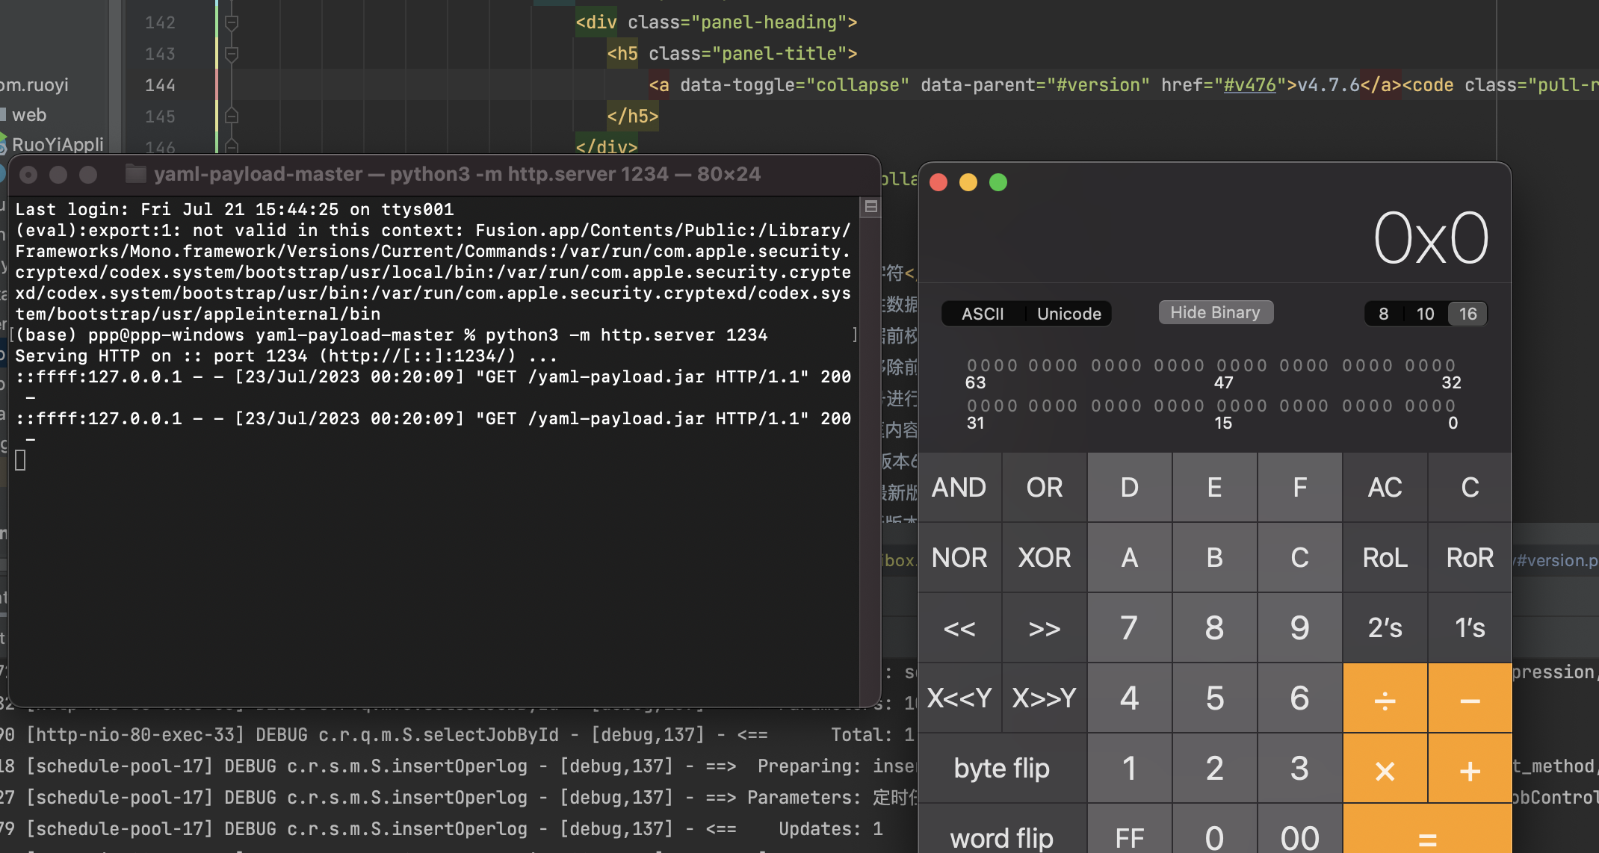This screenshot has height=853, width=1599.
Task: Click the divide operator key
Action: point(1385,698)
